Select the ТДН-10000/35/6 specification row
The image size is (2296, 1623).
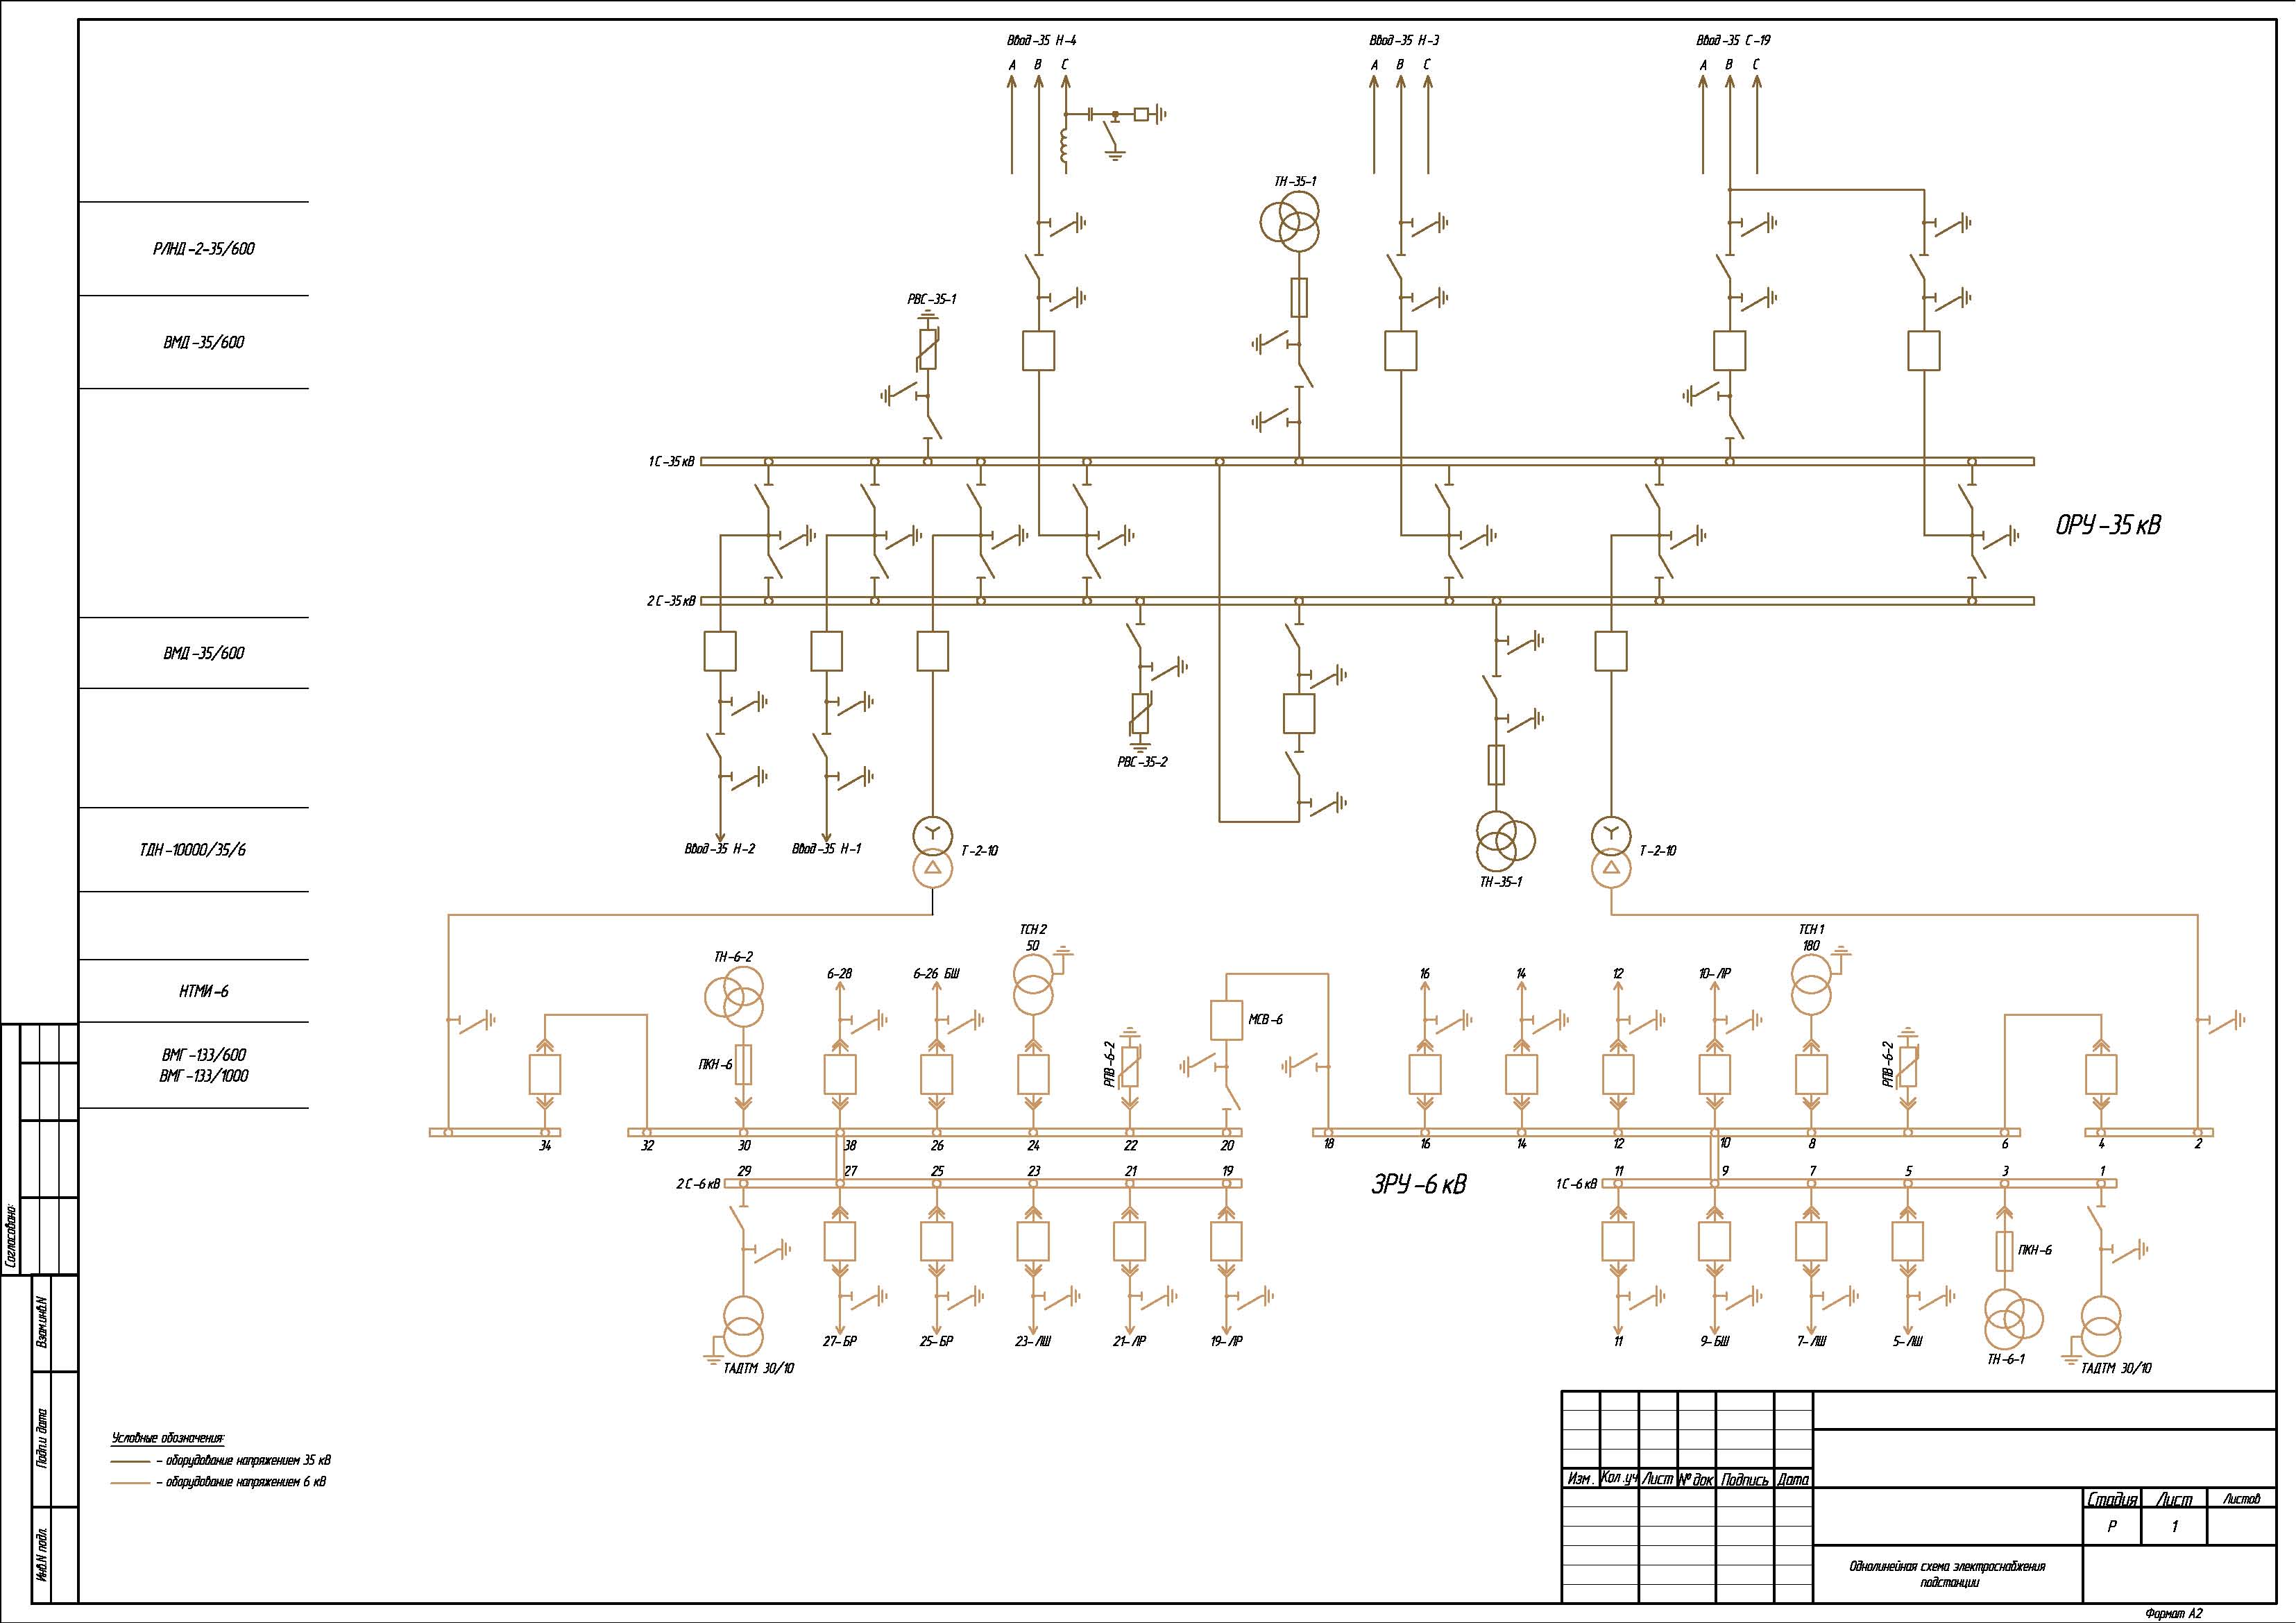pos(194,850)
